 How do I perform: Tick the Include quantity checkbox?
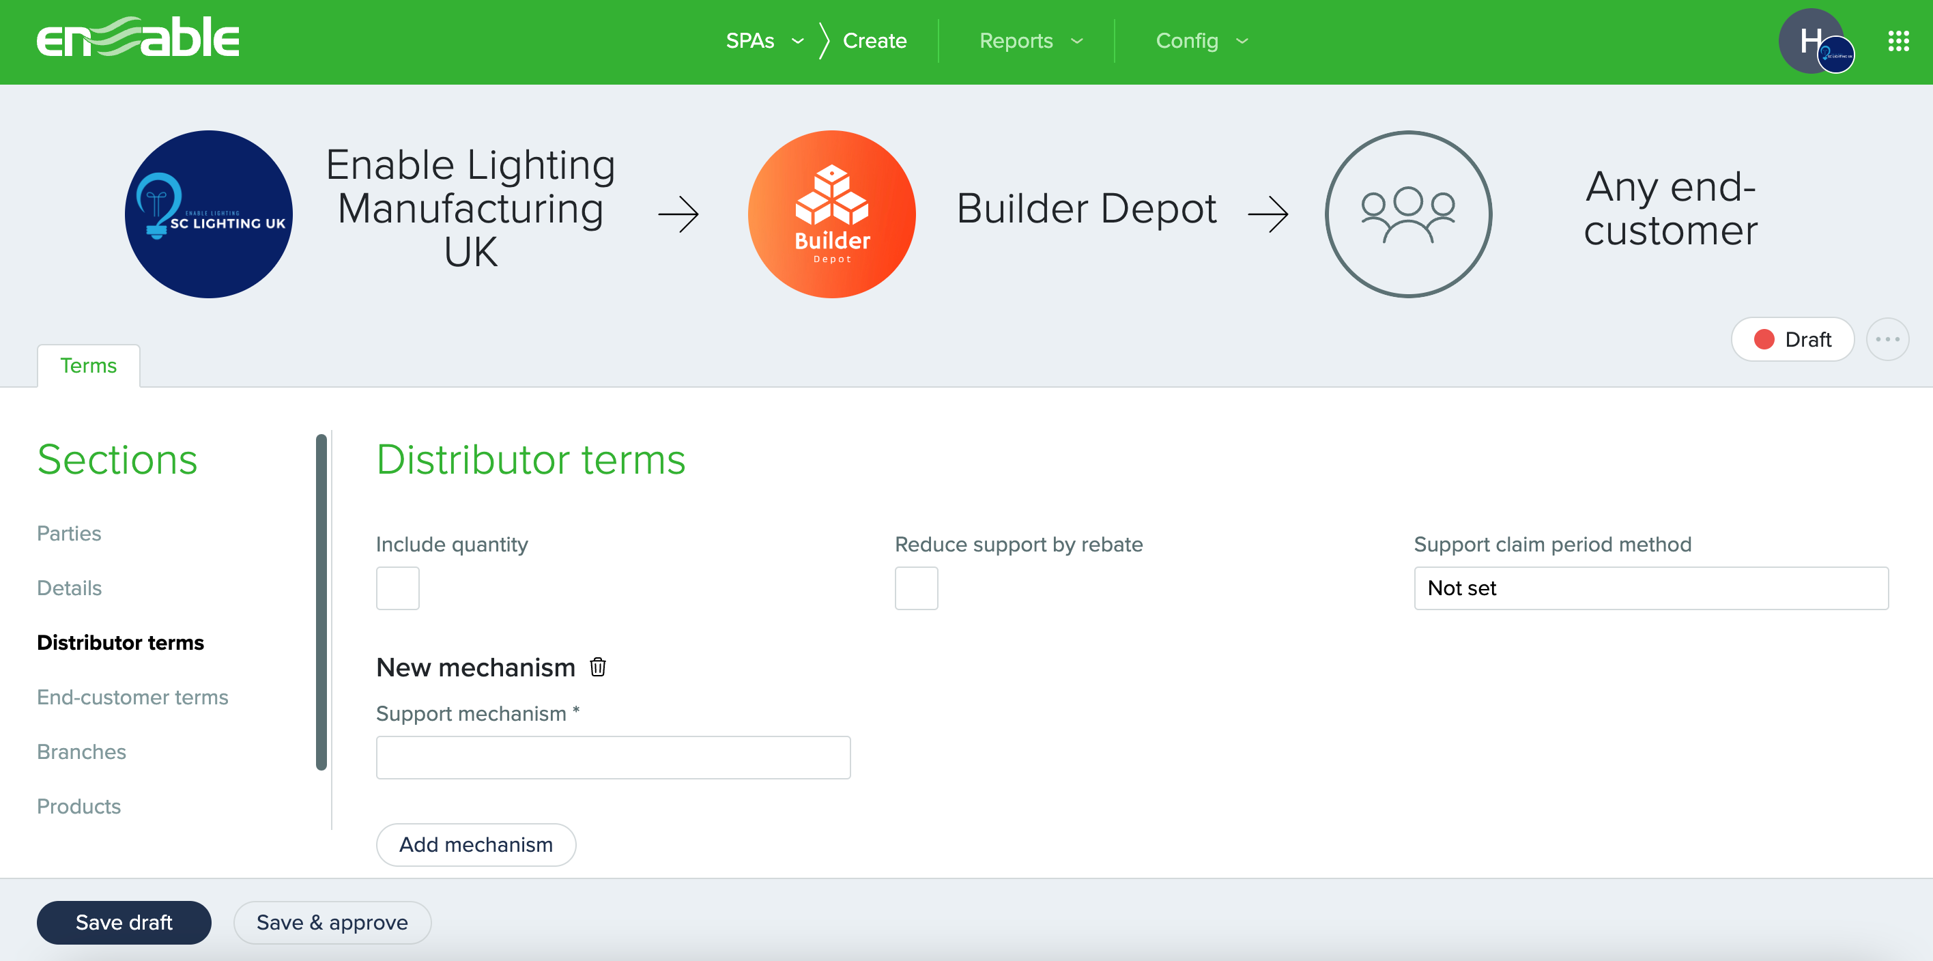coord(398,588)
